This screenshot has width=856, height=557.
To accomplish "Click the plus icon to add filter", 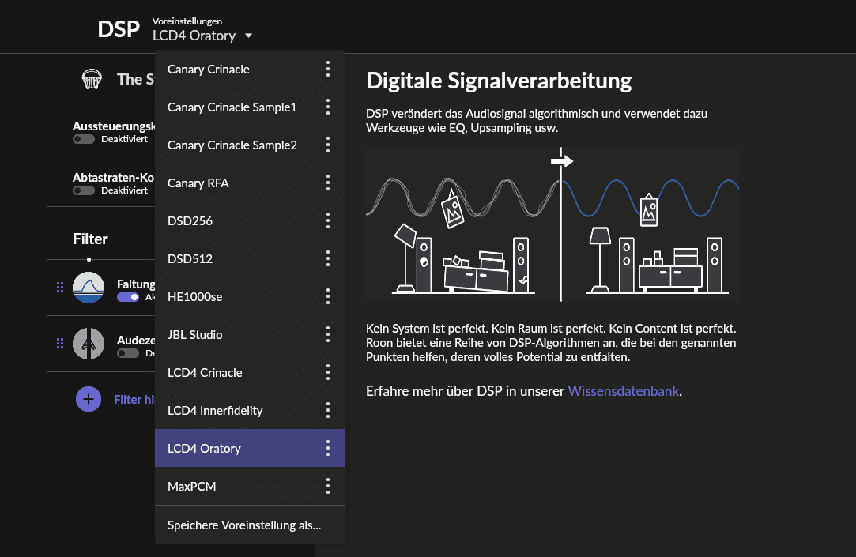I will 89,399.
